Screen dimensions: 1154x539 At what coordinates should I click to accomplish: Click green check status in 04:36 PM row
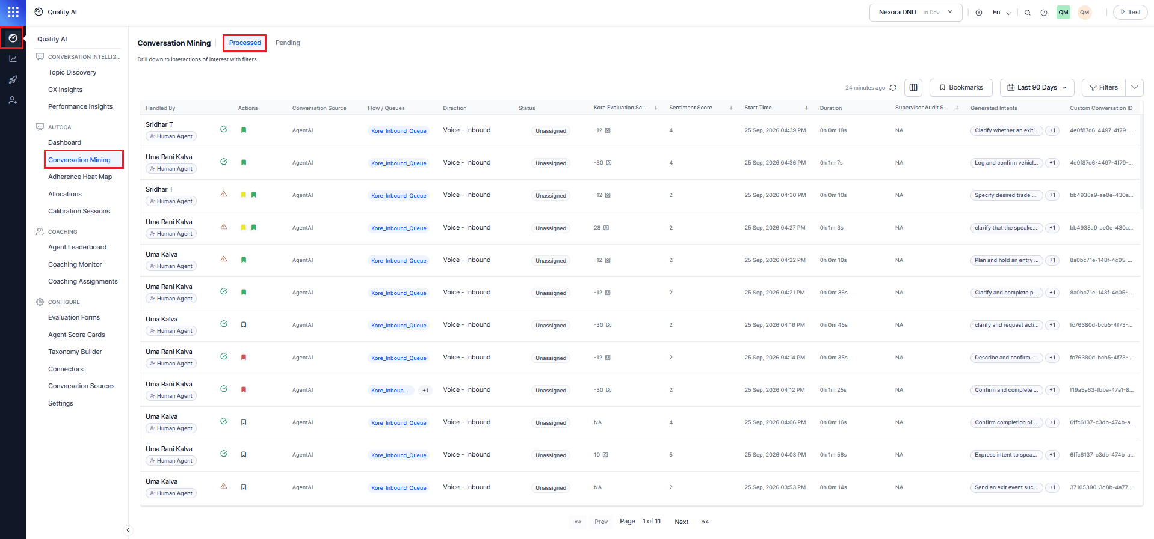pyautogui.click(x=224, y=162)
